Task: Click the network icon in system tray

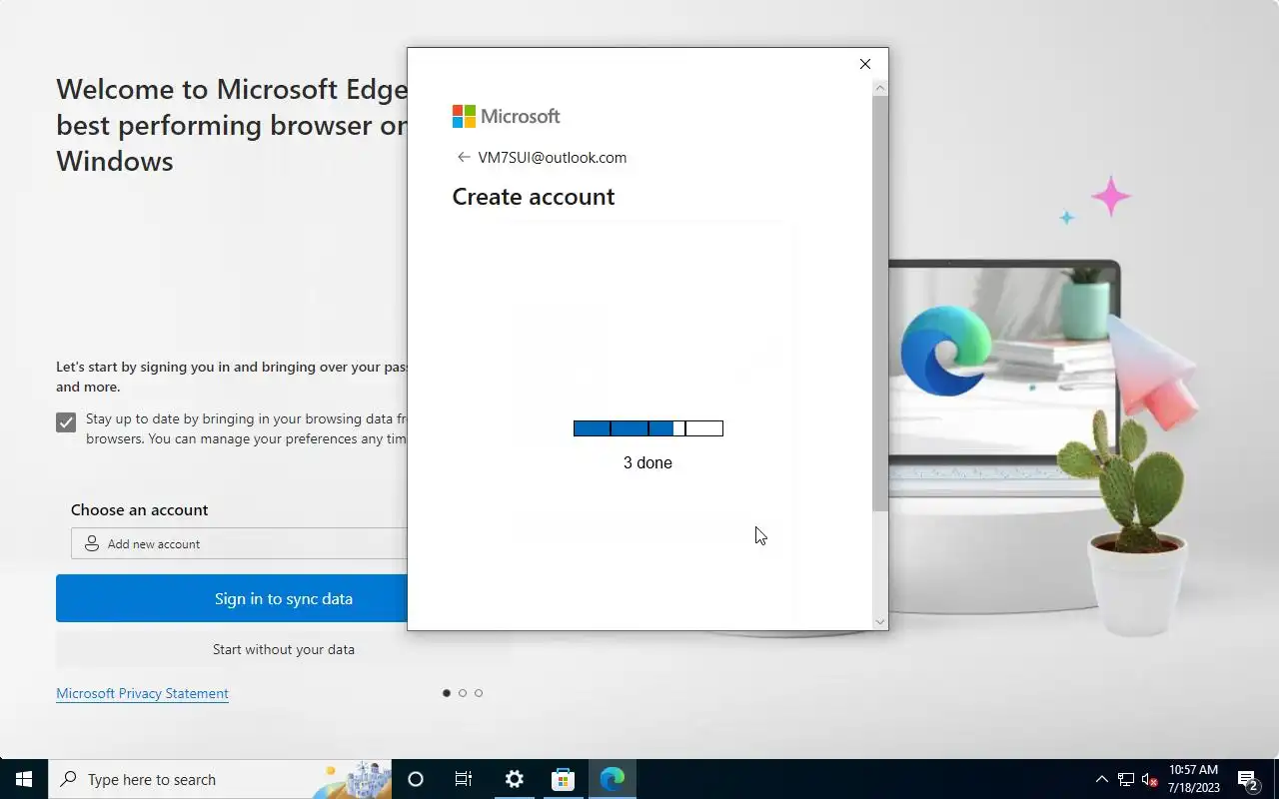Action: [x=1126, y=779]
